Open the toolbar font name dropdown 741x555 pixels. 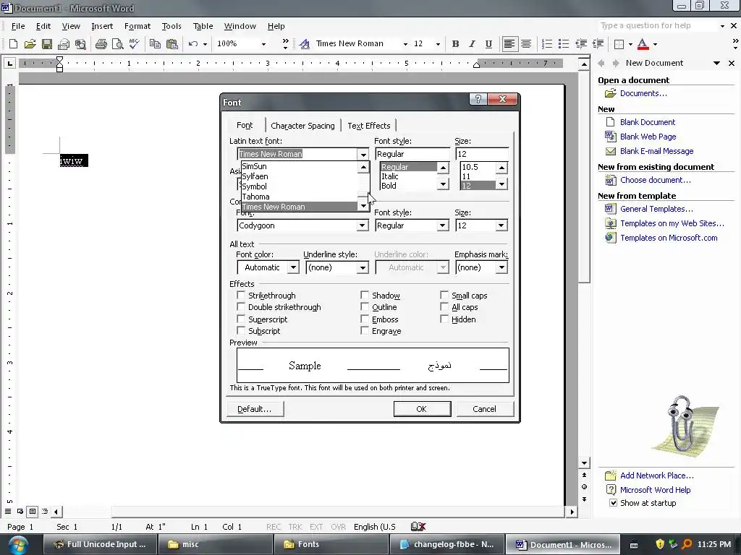[405, 44]
